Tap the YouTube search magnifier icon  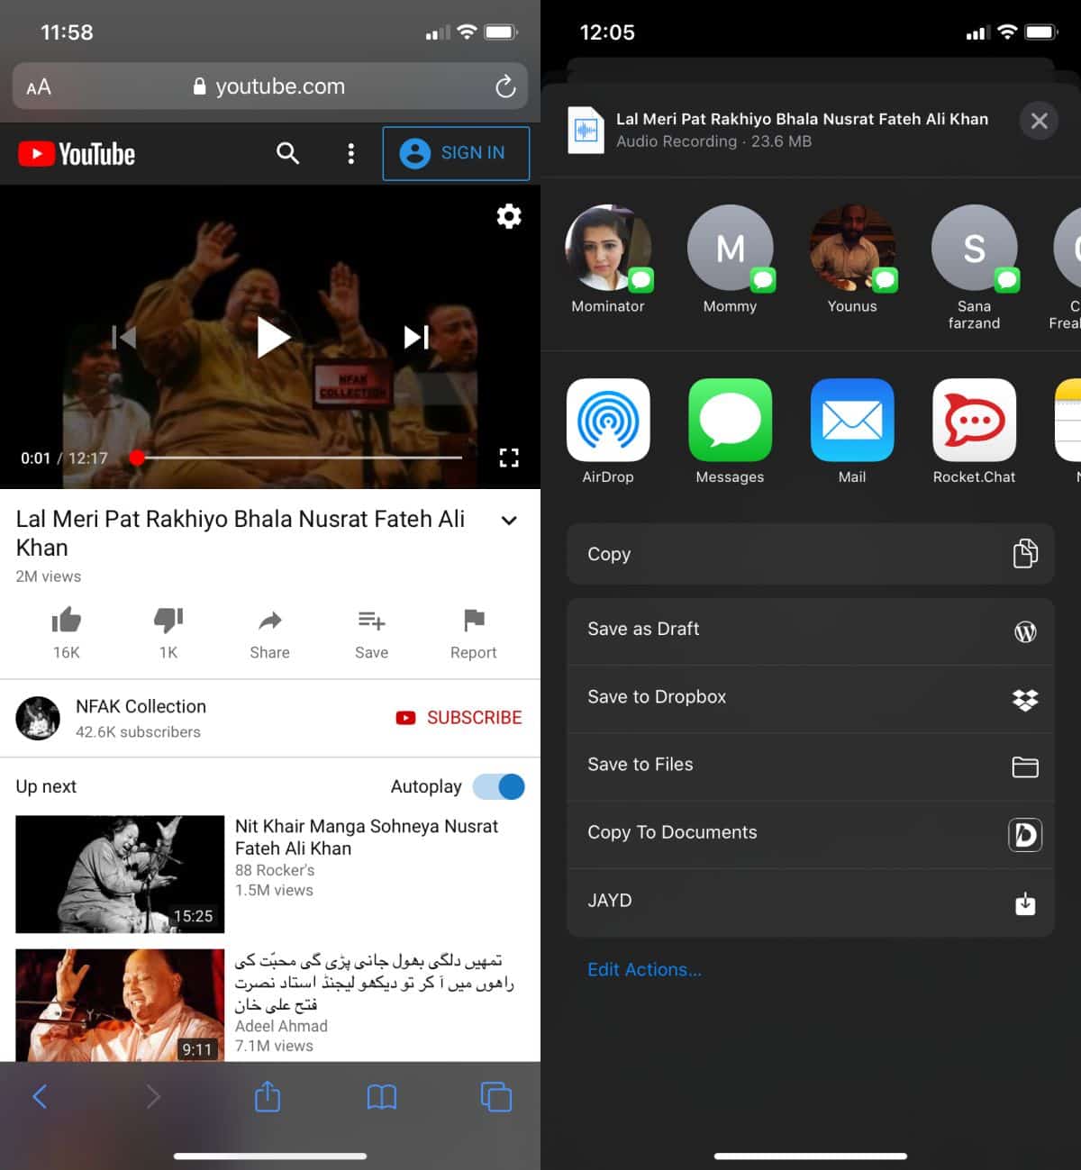tap(287, 153)
